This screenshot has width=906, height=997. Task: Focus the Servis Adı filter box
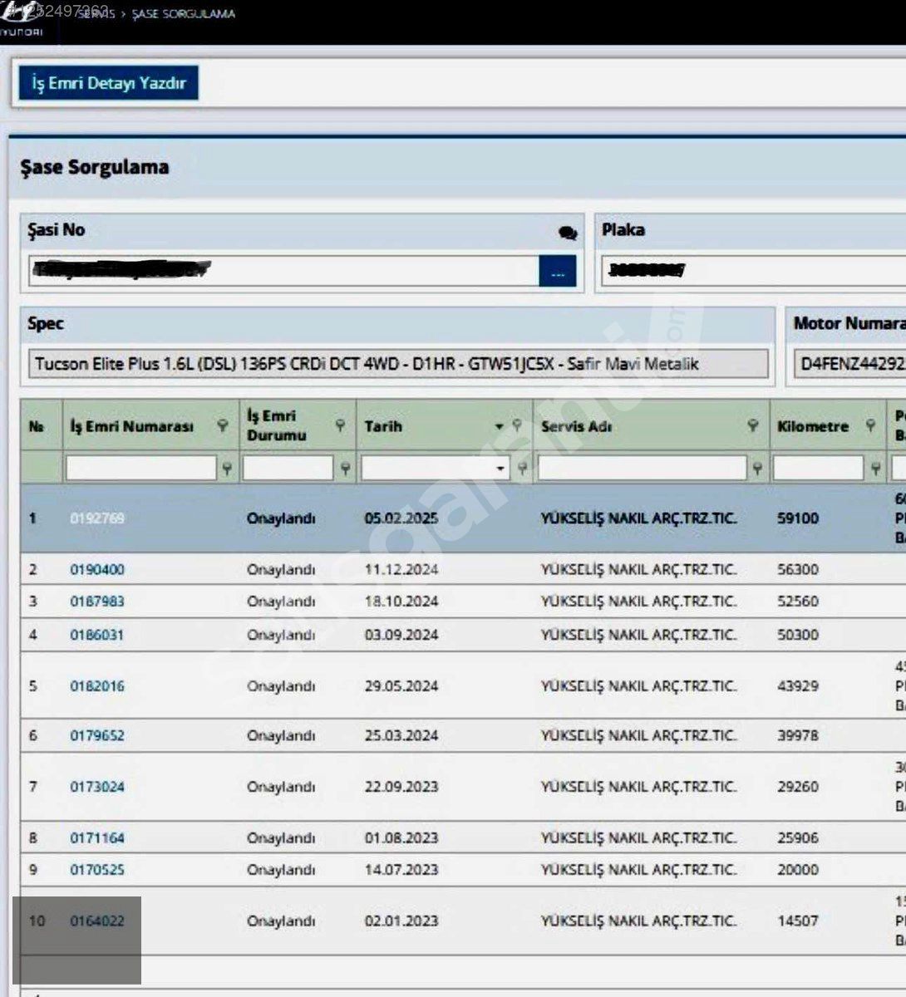[x=642, y=469]
